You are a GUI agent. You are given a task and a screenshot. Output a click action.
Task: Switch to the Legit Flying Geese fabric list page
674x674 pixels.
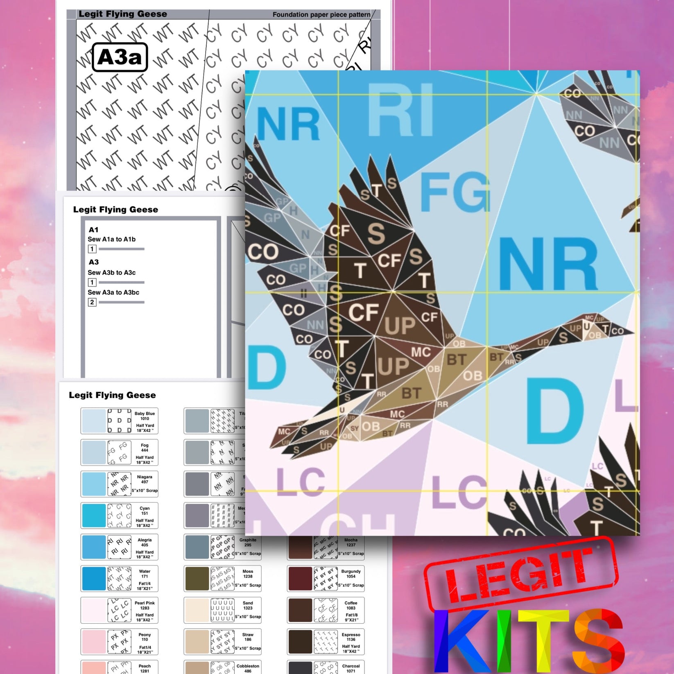coord(111,395)
